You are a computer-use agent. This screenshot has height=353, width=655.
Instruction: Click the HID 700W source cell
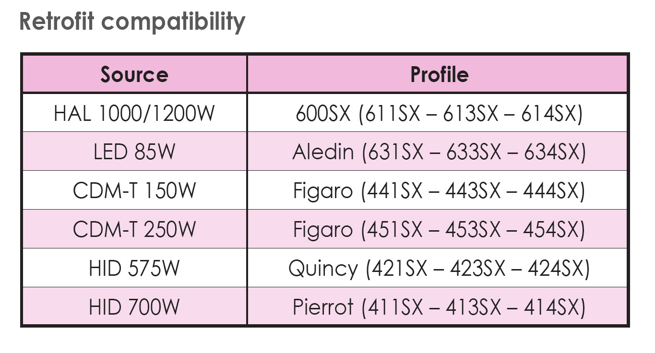134,307
